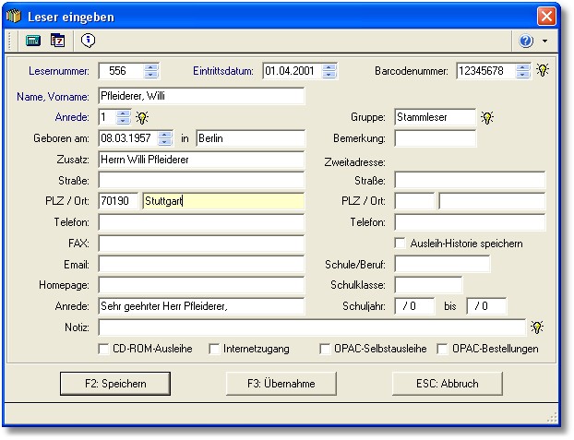Toggle the OPAC-Selbstausleihe checkbox
The width and height of the screenshot is (574, 440).
click(x=326, y=349)
